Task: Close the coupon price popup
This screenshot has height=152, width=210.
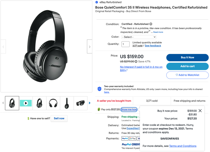Action: pyautogui.click(x=200, y=111)
